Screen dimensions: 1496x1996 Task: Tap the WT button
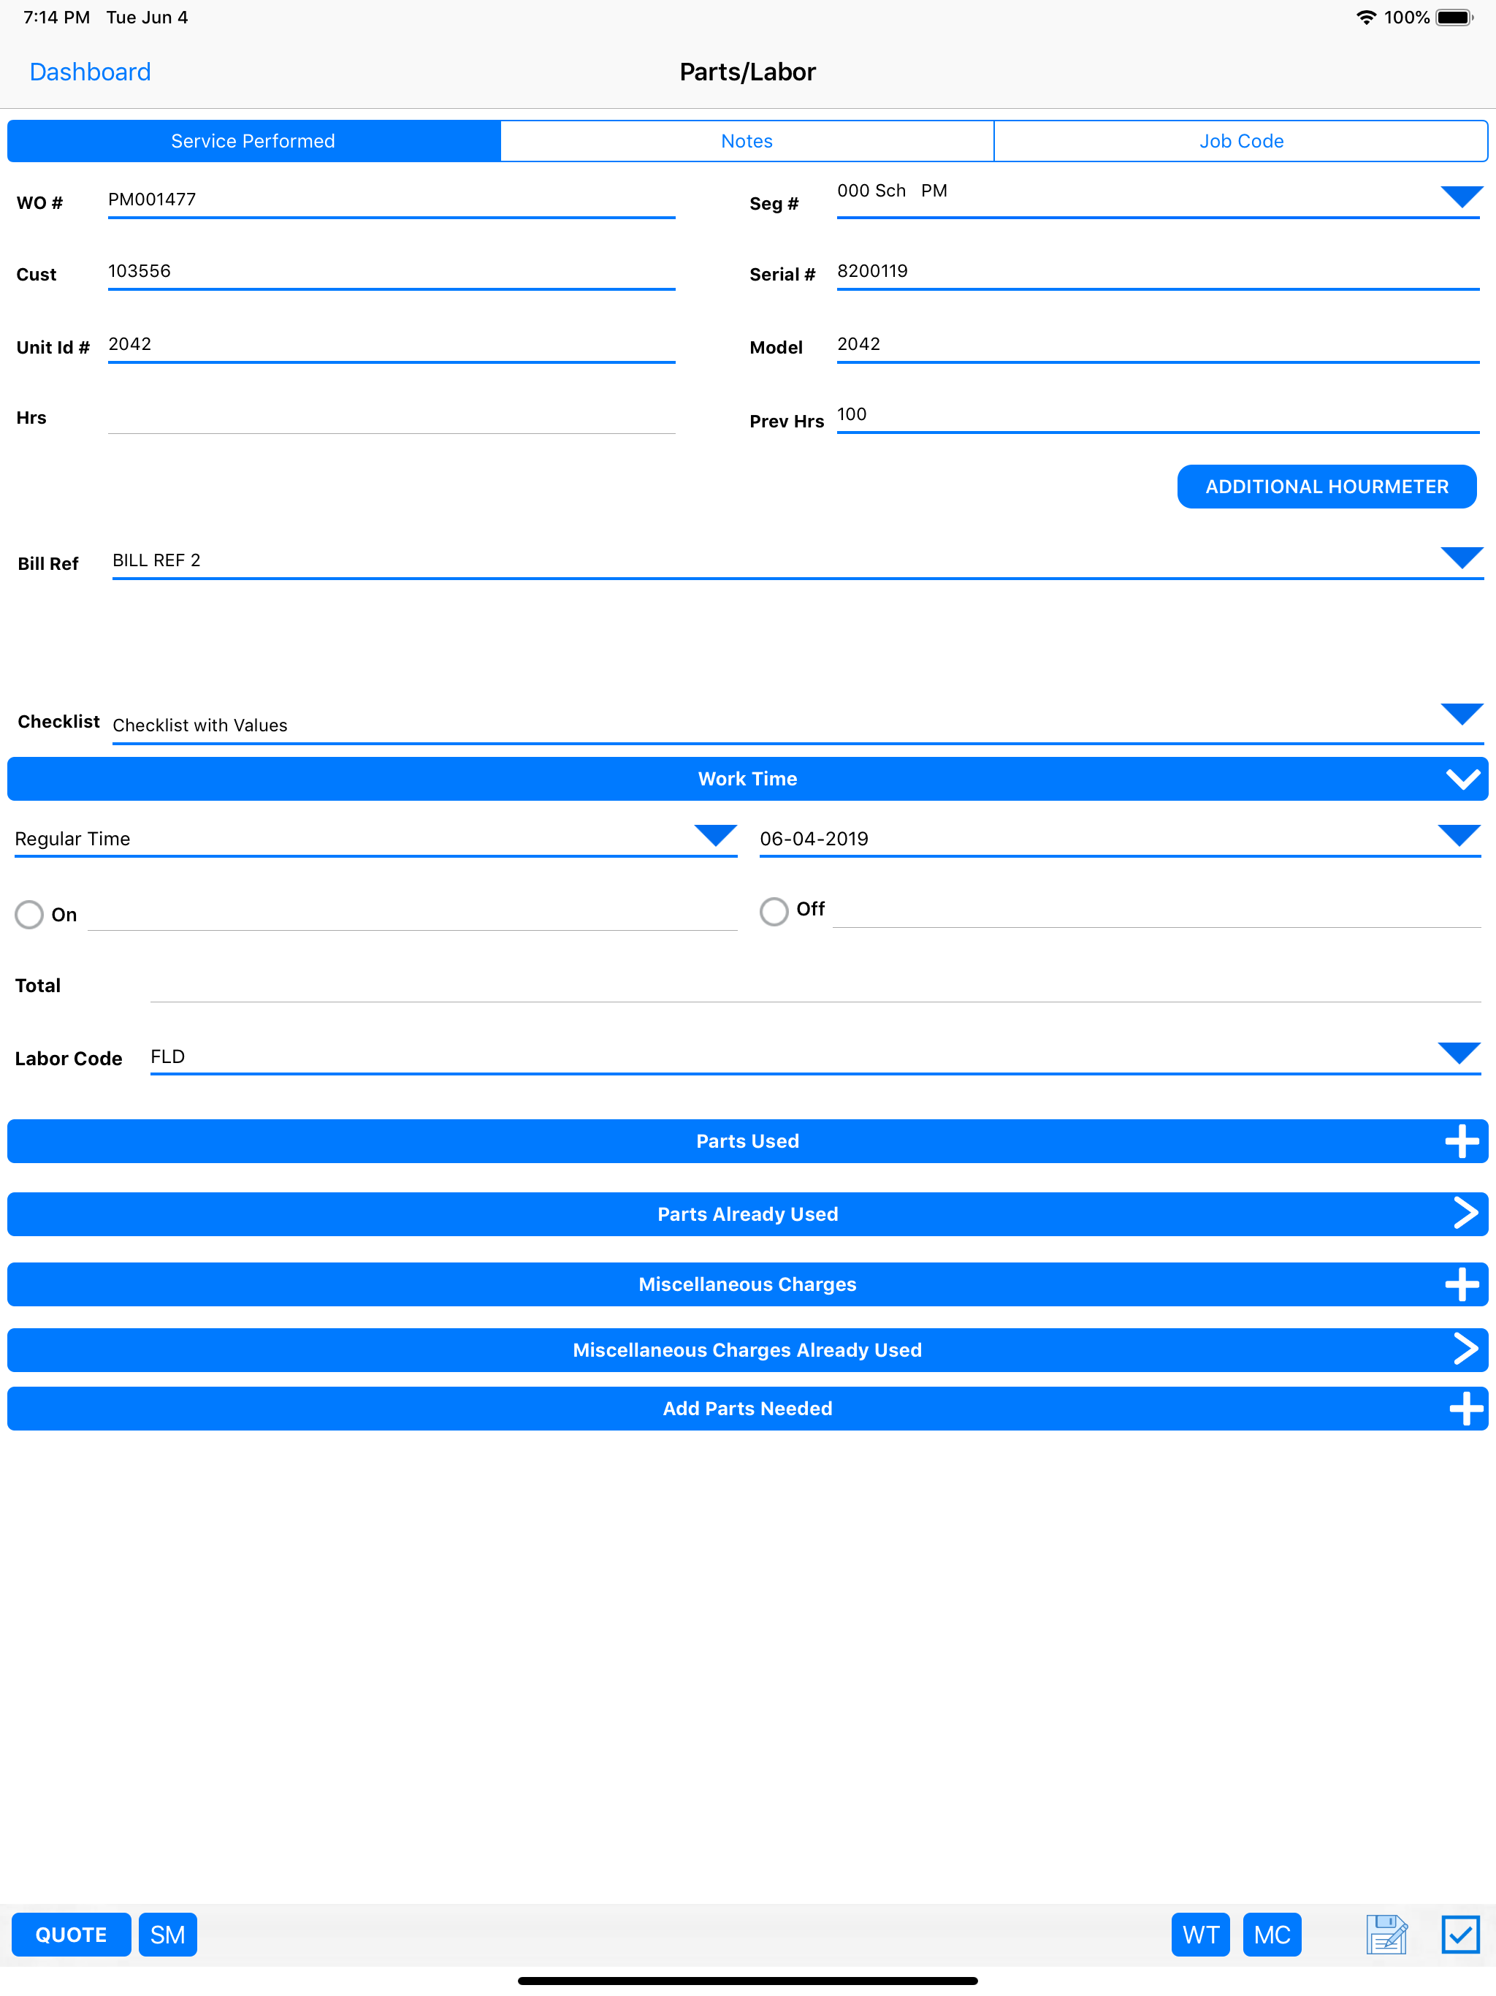tap(1200, 1934)
